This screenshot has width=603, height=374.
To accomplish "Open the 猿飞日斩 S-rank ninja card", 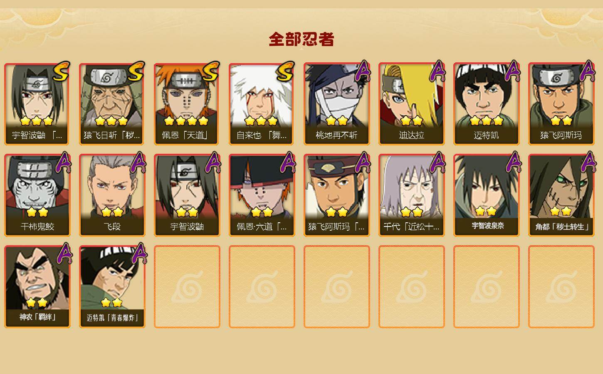I will point(112,104).
